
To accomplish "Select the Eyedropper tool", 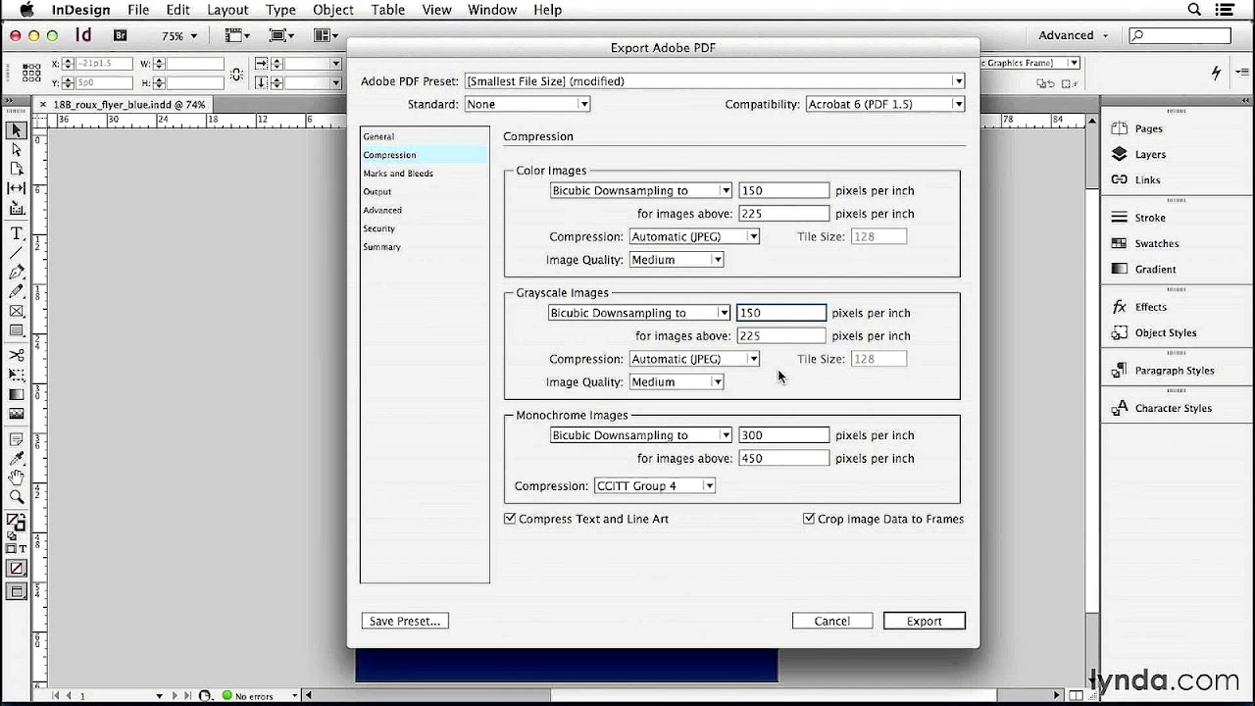I will pyautogui.click(x=17, y=458).
